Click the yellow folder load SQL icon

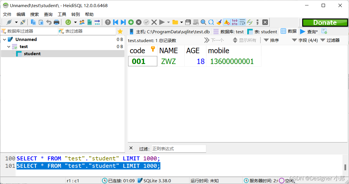click(x=175, y=22)
